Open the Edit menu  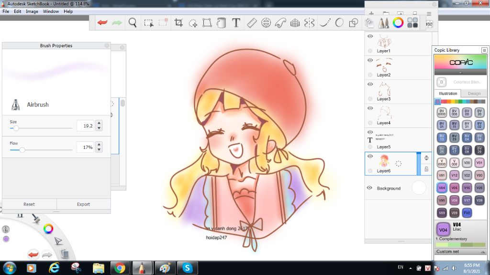click(18, 11)
